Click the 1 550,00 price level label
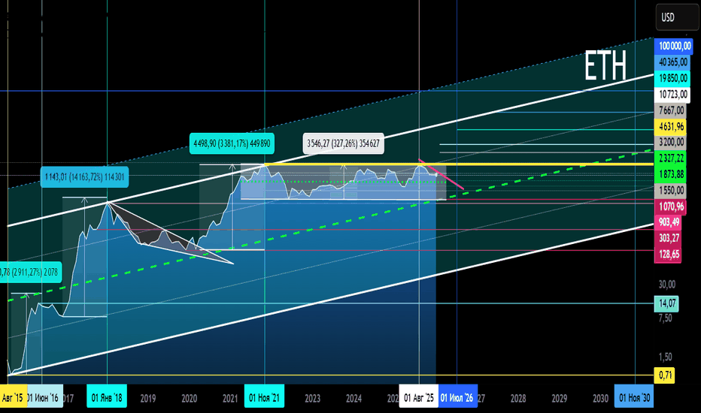This screenshot has height=413, width=701. [671, 190]
